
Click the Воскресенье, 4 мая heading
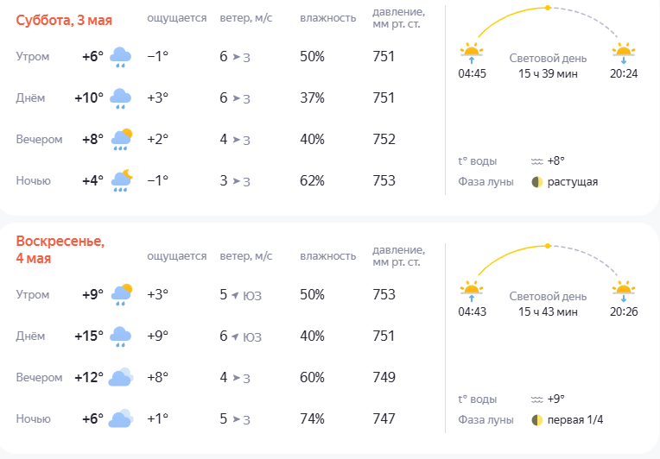[60, 250]
